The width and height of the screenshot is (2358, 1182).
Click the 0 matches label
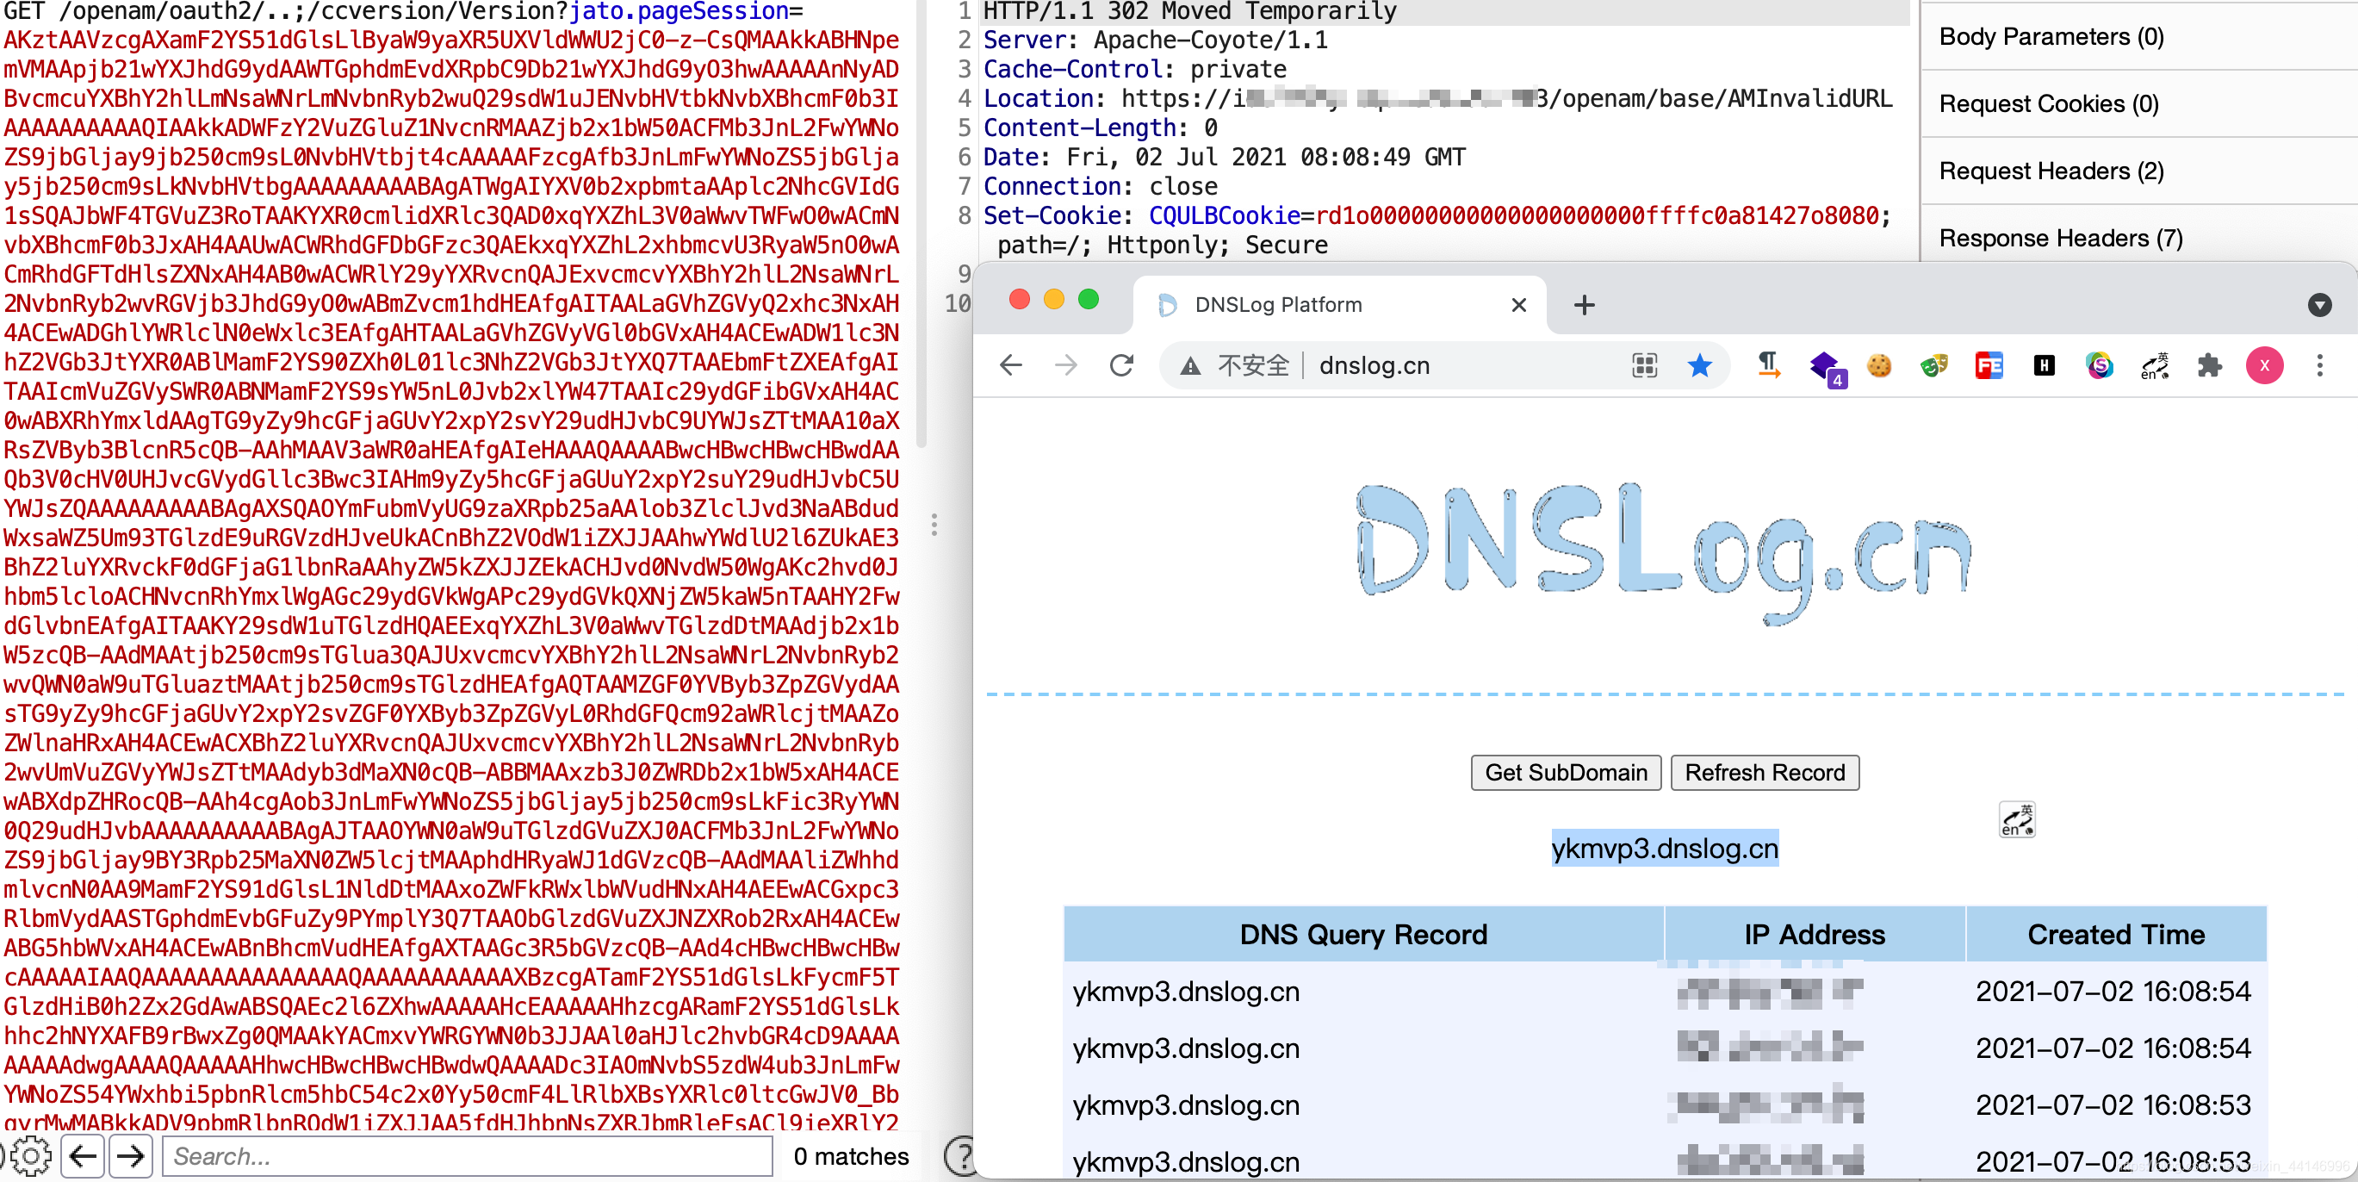coord(851,1156)
